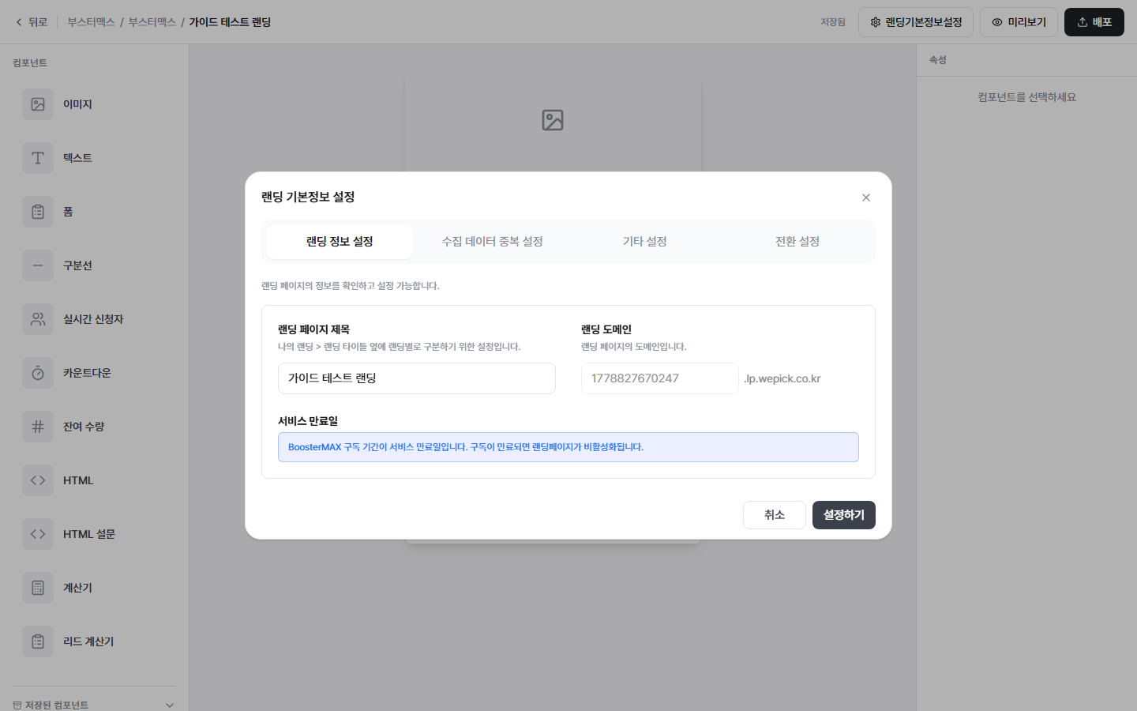1137x711 pixels.
Task: Close the 랜딩 기본정보 설정 dialog
Action: click(866, 197)
